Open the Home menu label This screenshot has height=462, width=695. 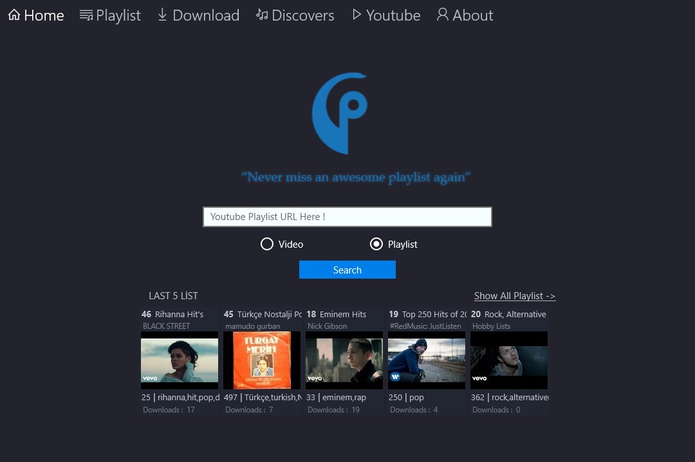pos(44,15)
